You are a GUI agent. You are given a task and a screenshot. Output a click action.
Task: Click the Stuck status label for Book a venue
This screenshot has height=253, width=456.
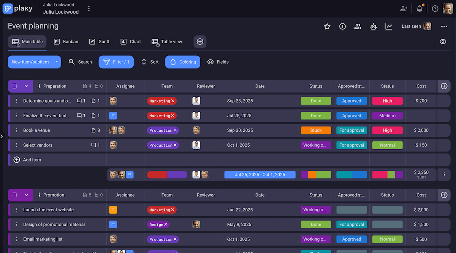(316, 130)
